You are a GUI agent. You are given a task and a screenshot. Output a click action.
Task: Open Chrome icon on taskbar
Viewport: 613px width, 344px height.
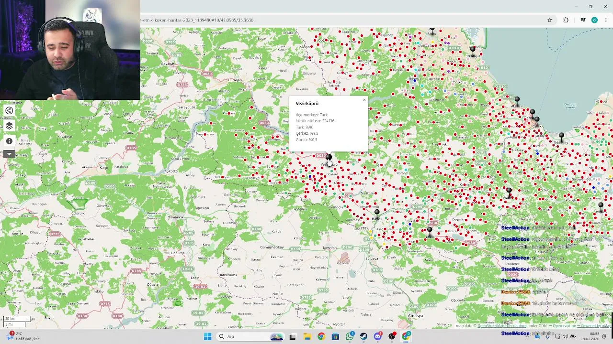click(x=321, y=336)
